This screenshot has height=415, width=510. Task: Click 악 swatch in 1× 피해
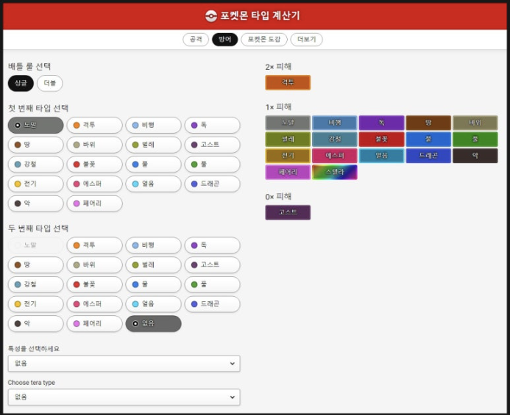pos(475,156)
